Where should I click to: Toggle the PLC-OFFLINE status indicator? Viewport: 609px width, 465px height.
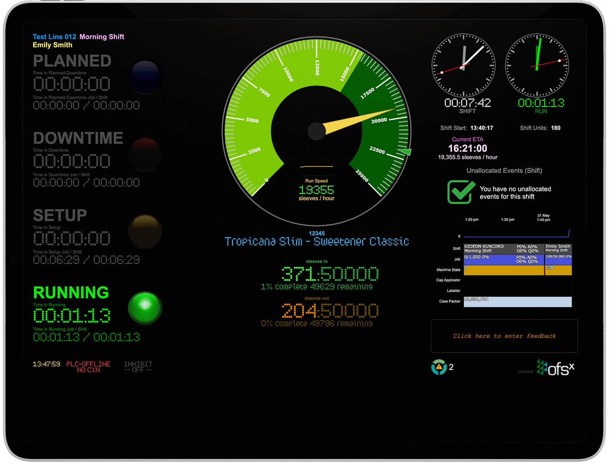[x=88, y=366]
